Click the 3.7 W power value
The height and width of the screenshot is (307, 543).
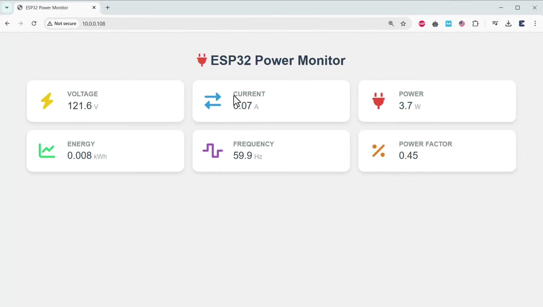point(410,106)
